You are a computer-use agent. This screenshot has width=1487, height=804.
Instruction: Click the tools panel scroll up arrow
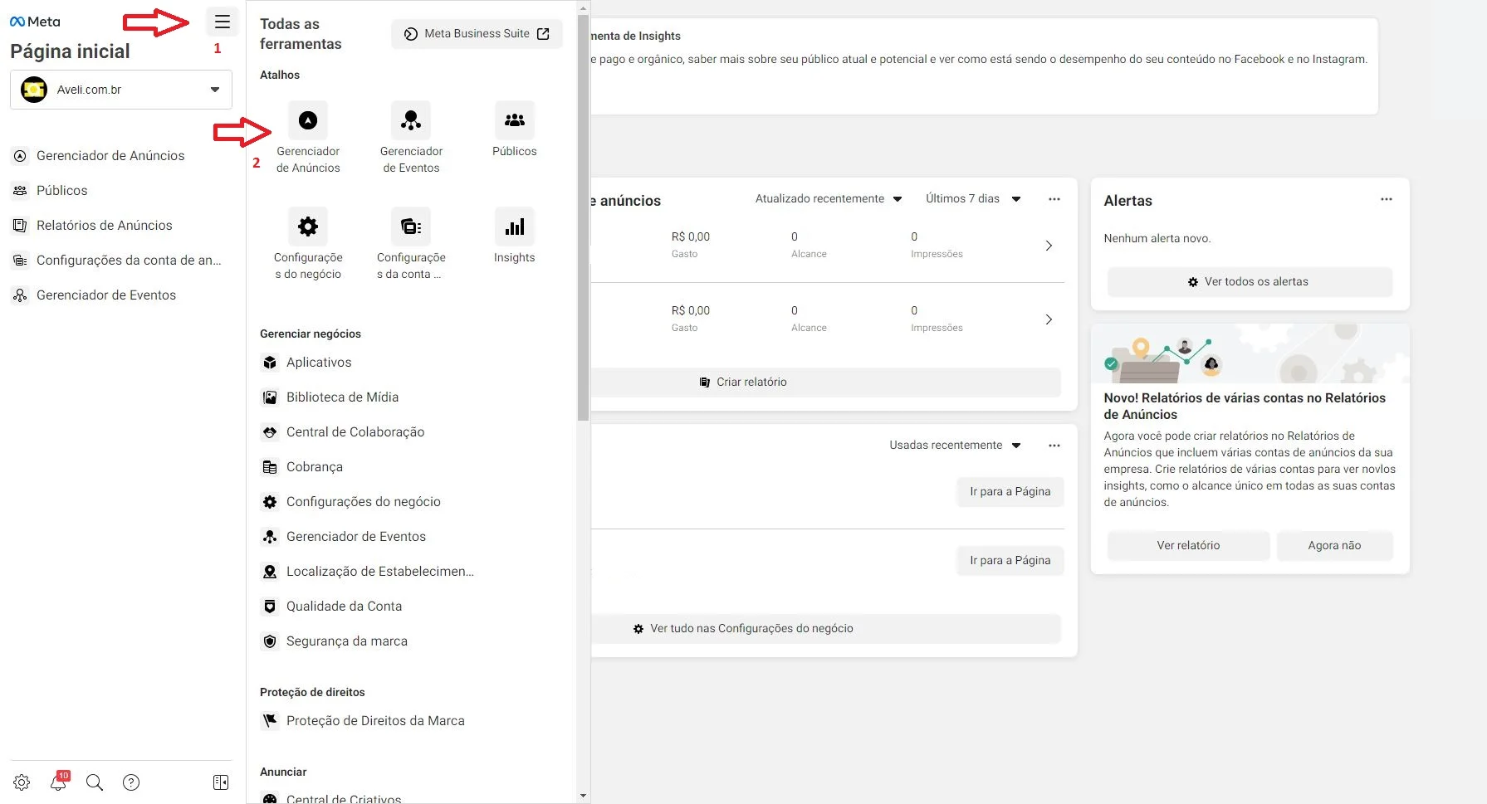[583, 7]
